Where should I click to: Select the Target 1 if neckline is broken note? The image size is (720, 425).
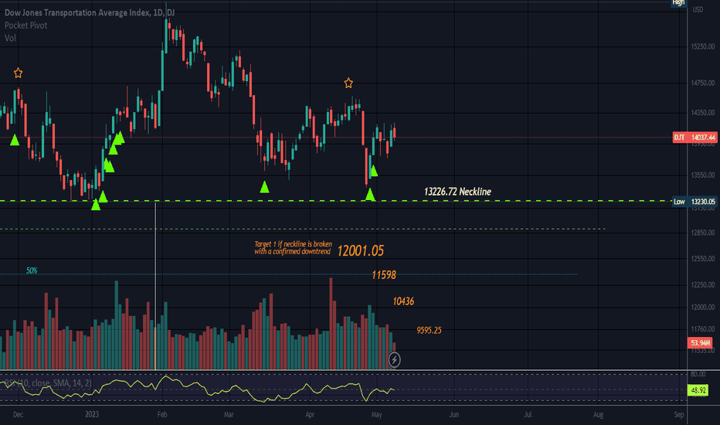click(x=293, y=247)
